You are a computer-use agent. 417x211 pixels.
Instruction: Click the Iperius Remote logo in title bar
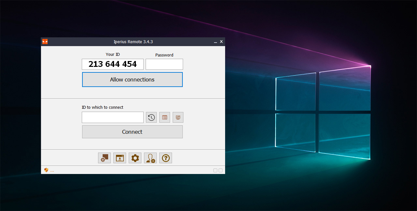(x=45, y=42)
